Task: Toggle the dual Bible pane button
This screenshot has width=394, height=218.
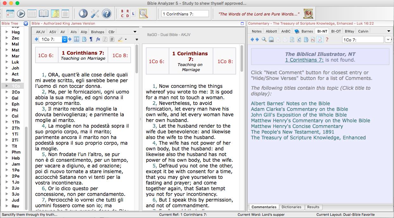Action: (x=77, y=39)
